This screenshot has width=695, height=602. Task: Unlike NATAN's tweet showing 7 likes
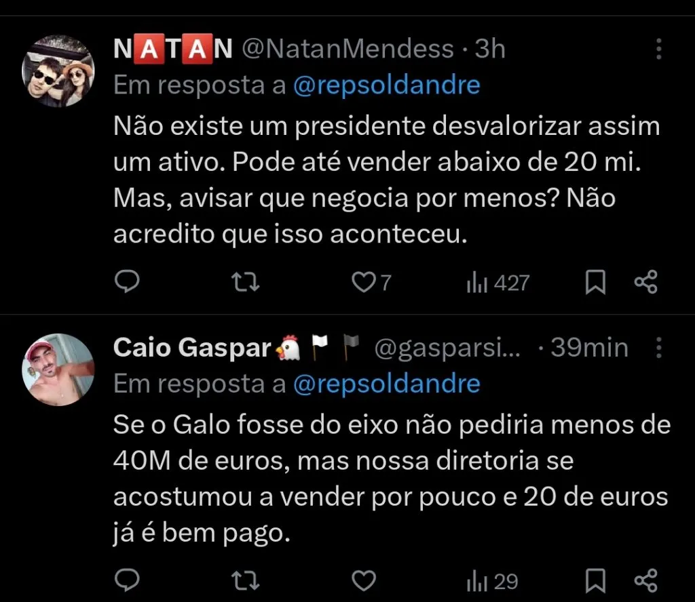(x=364, y=281)
